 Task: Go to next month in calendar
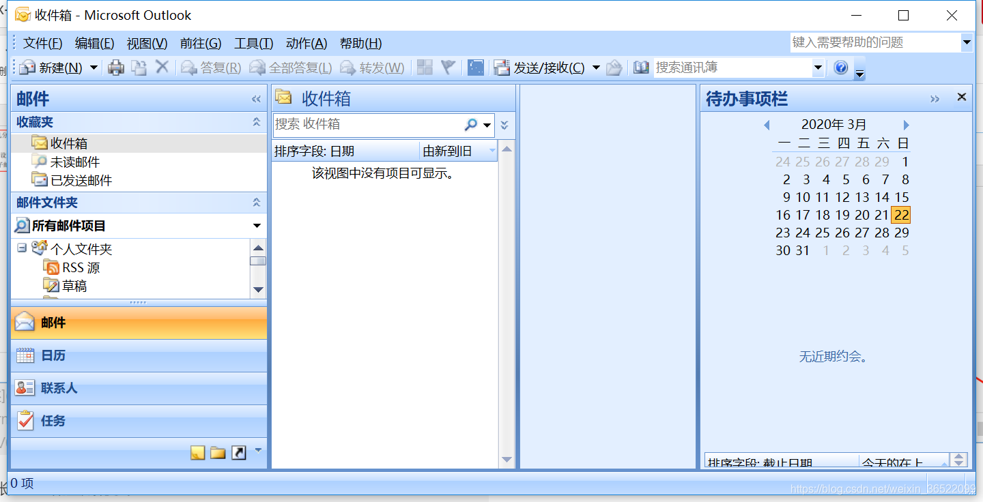coord(907,125)
